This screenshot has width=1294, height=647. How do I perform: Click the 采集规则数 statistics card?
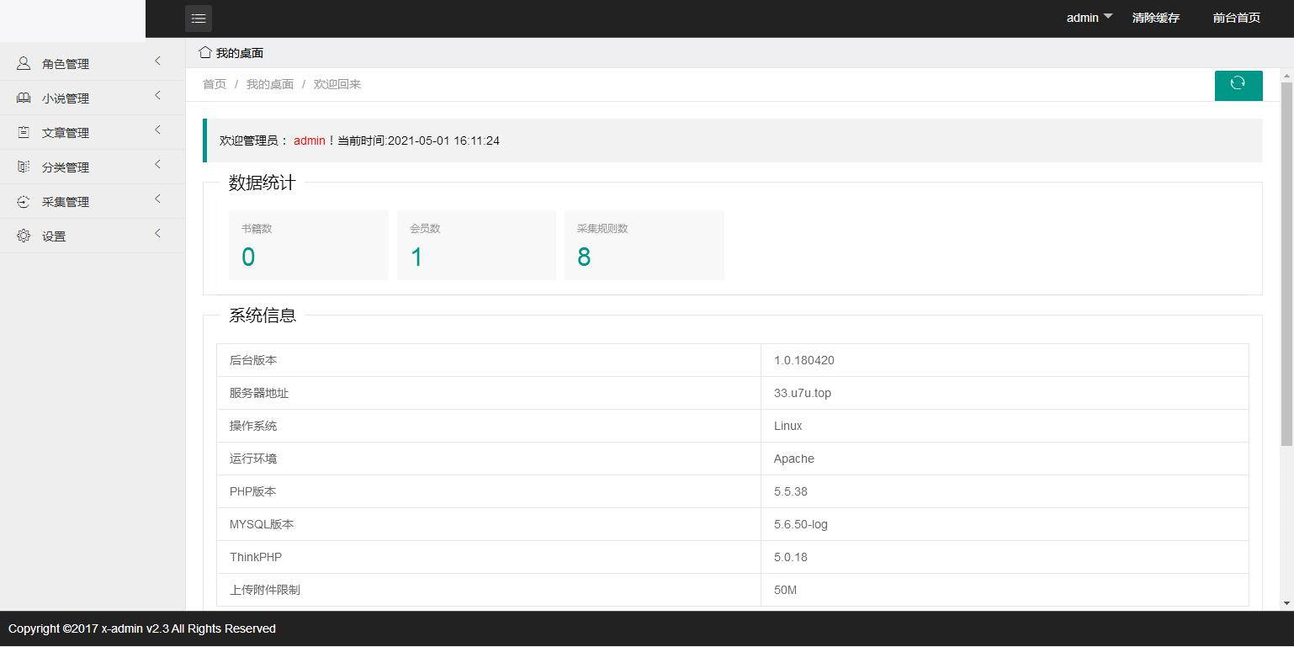644,245
